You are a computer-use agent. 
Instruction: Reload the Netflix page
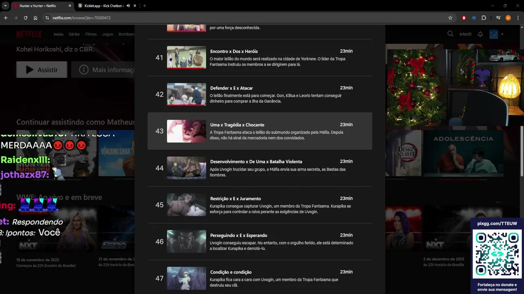coord(25,18)
